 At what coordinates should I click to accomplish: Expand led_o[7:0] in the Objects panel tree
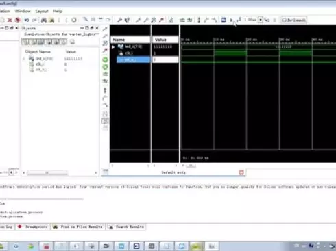click(24, 59)
